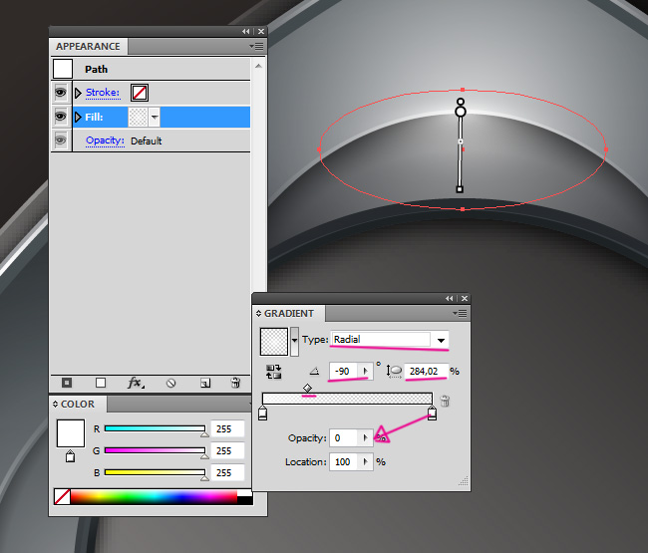Viewport: 648px width, 553px height.
Task: Click Add New Fill icon in Appearance panel
Action: [x=101, y=383]
